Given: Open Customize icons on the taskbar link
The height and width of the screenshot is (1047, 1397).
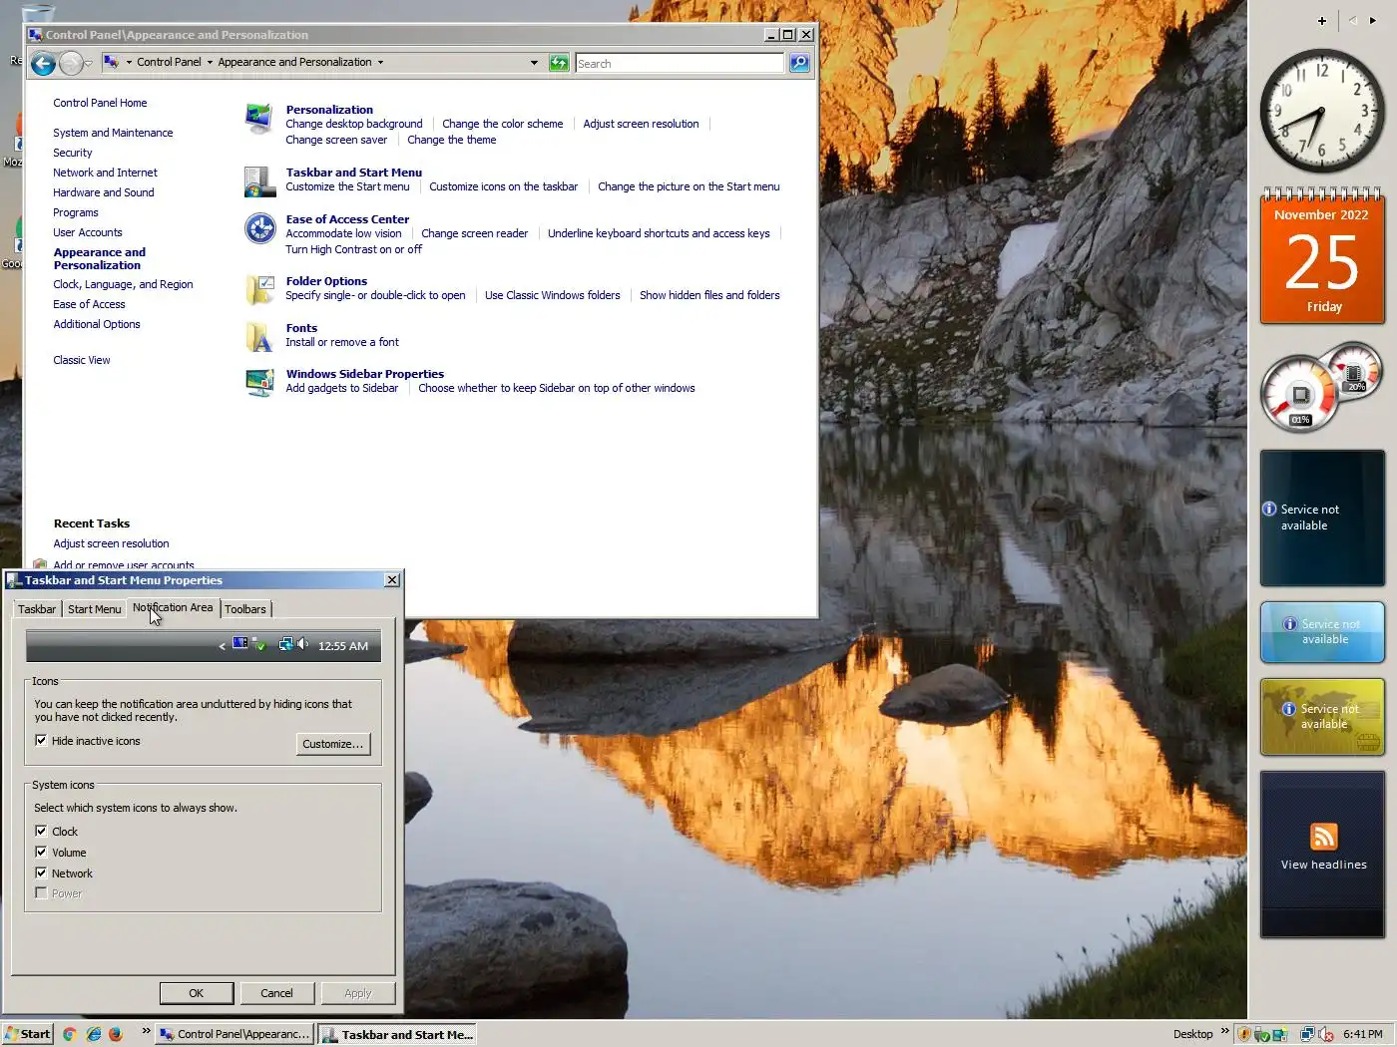Looking at the screenshot, I should 504,186.
